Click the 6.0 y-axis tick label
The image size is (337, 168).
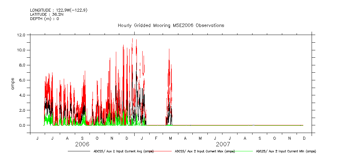tap(22, 80)
